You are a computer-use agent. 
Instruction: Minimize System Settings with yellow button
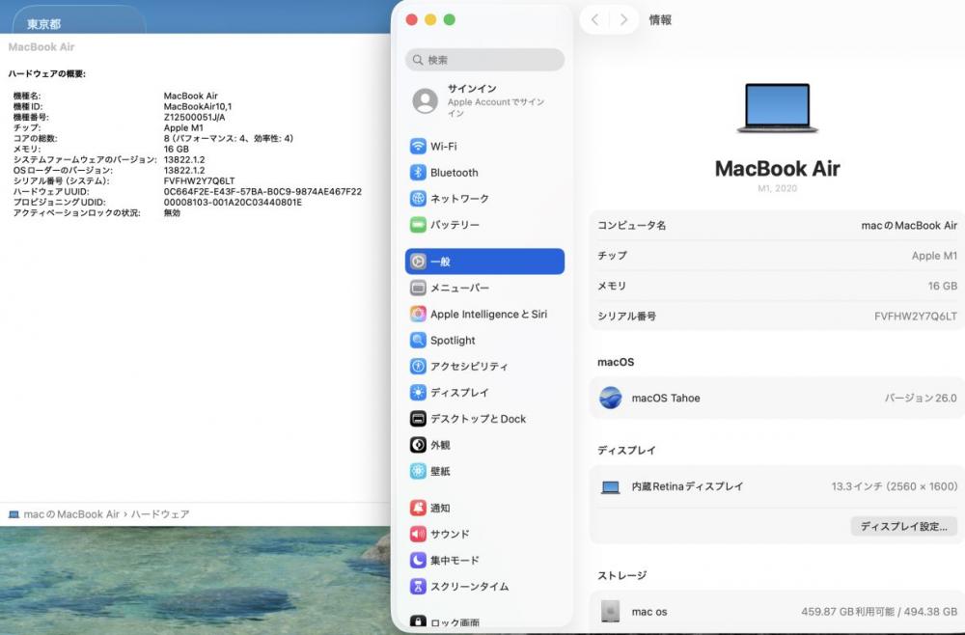tap(430, 19)
